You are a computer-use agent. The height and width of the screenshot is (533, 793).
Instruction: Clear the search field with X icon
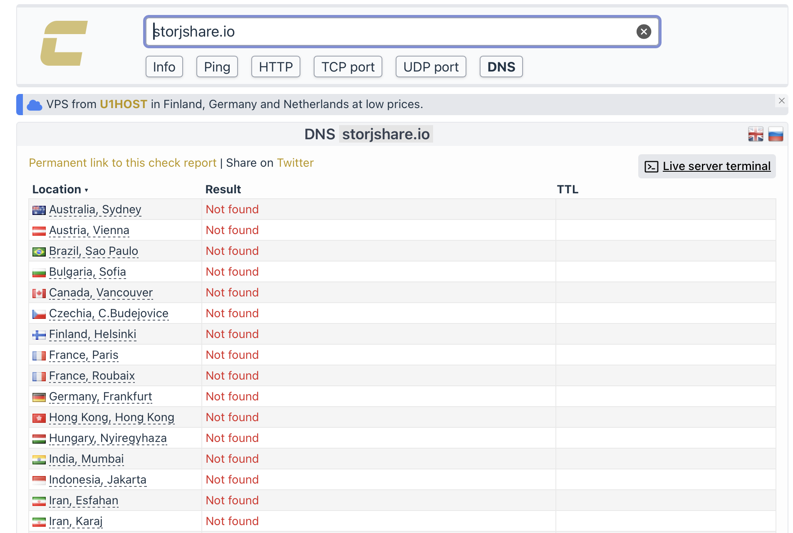pos(644,32)
